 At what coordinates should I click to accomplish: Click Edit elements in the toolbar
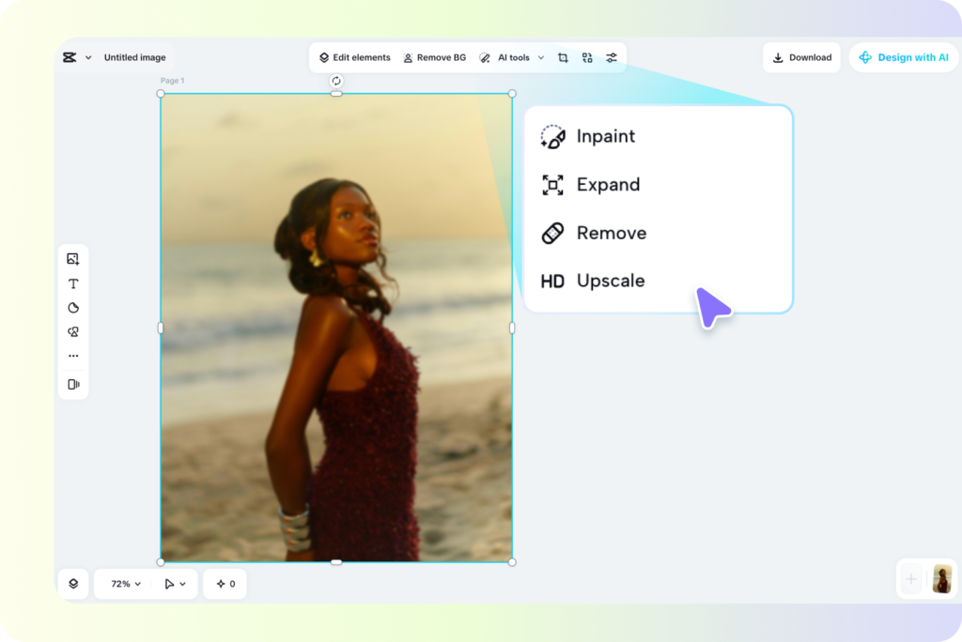(354, 57)
